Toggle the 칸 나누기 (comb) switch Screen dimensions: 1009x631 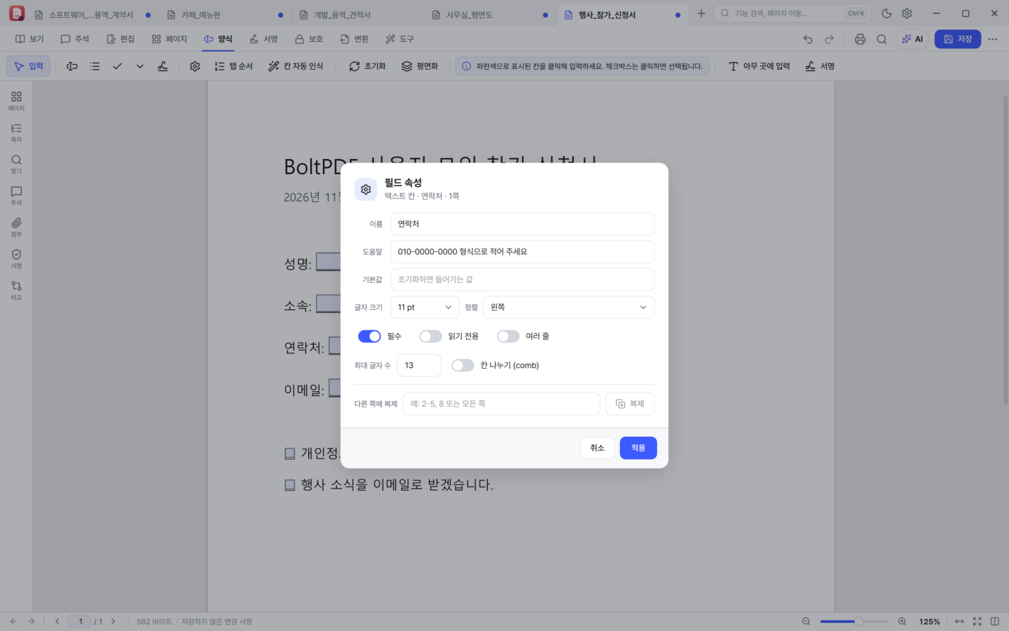coord(463,365)
